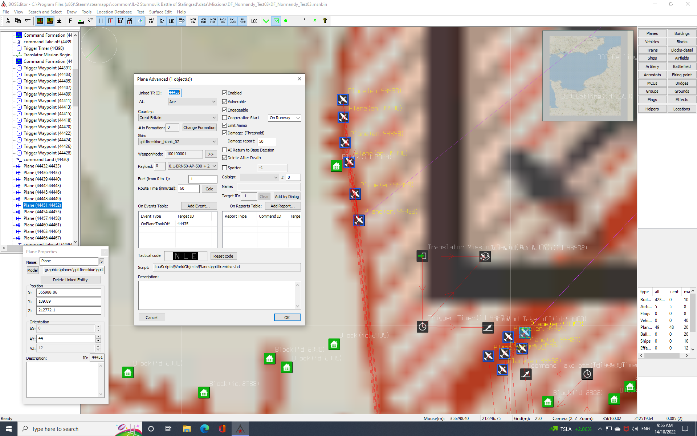Click the OBJ FILT object filter icon
Viewport: 697px width, 436px height.
point(151,21)
